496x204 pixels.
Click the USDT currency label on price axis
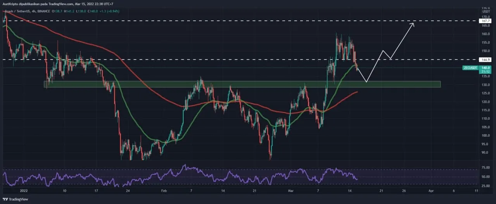(485, 12)
